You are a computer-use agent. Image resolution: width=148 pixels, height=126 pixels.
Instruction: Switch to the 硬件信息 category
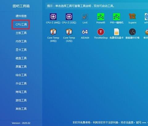point(21,16)
